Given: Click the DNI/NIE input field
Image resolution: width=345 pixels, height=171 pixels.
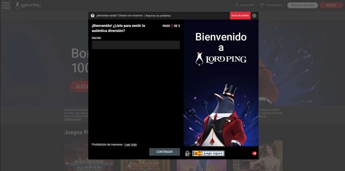Looking at the screenshot, I should (136, 45).
